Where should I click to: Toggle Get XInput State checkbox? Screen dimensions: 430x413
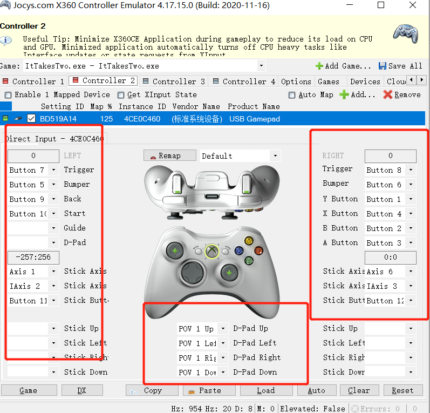tap(121, 95)
